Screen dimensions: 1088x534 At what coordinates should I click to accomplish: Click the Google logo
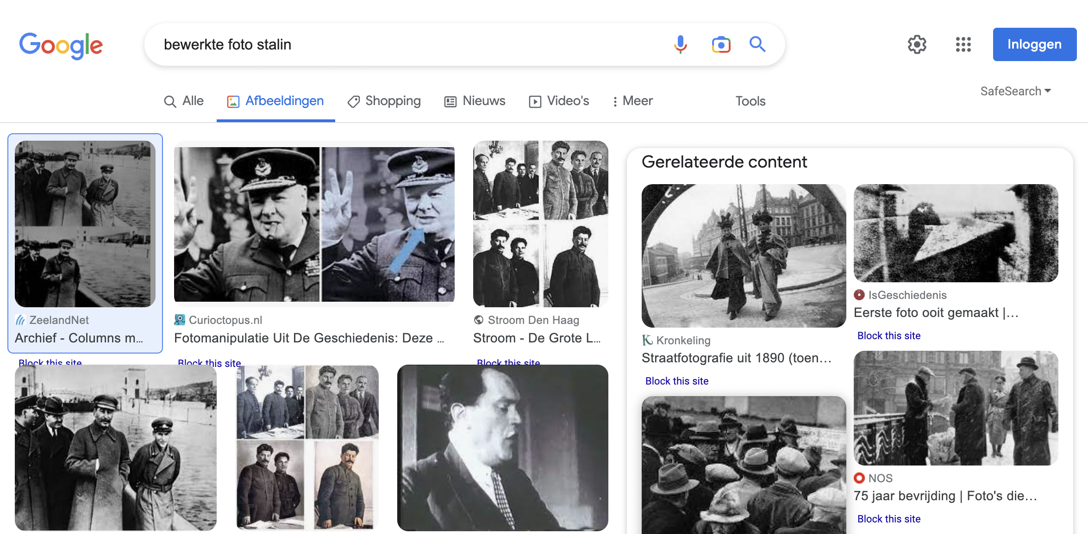[x=61, y=45]
